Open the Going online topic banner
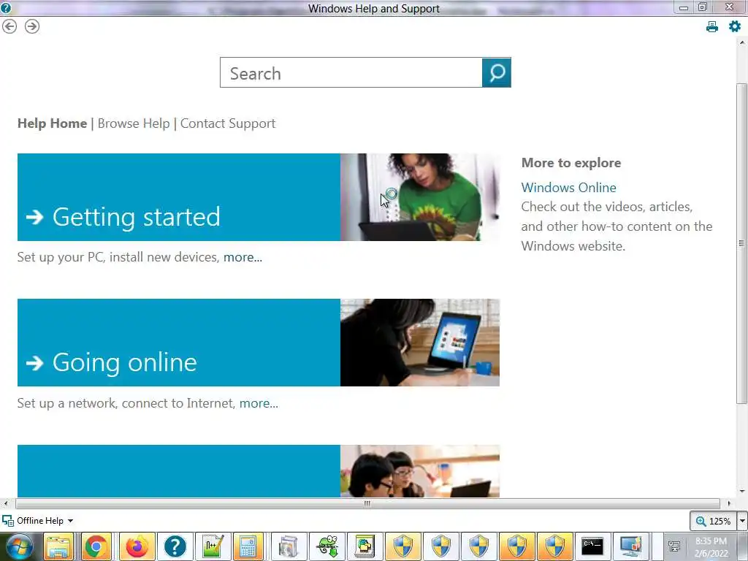748x561 pixels. click(179, 343)
